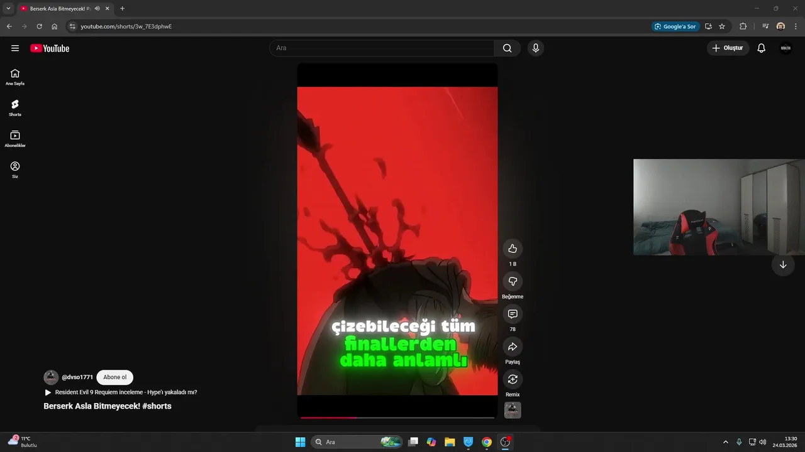Open the volume control in tray
Screen dimensions: 805x452
pyautogui.click(x=763, y=442)
